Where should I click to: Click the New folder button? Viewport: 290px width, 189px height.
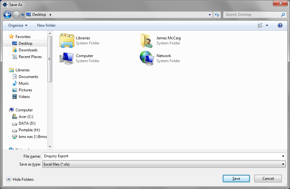point(46,25)
